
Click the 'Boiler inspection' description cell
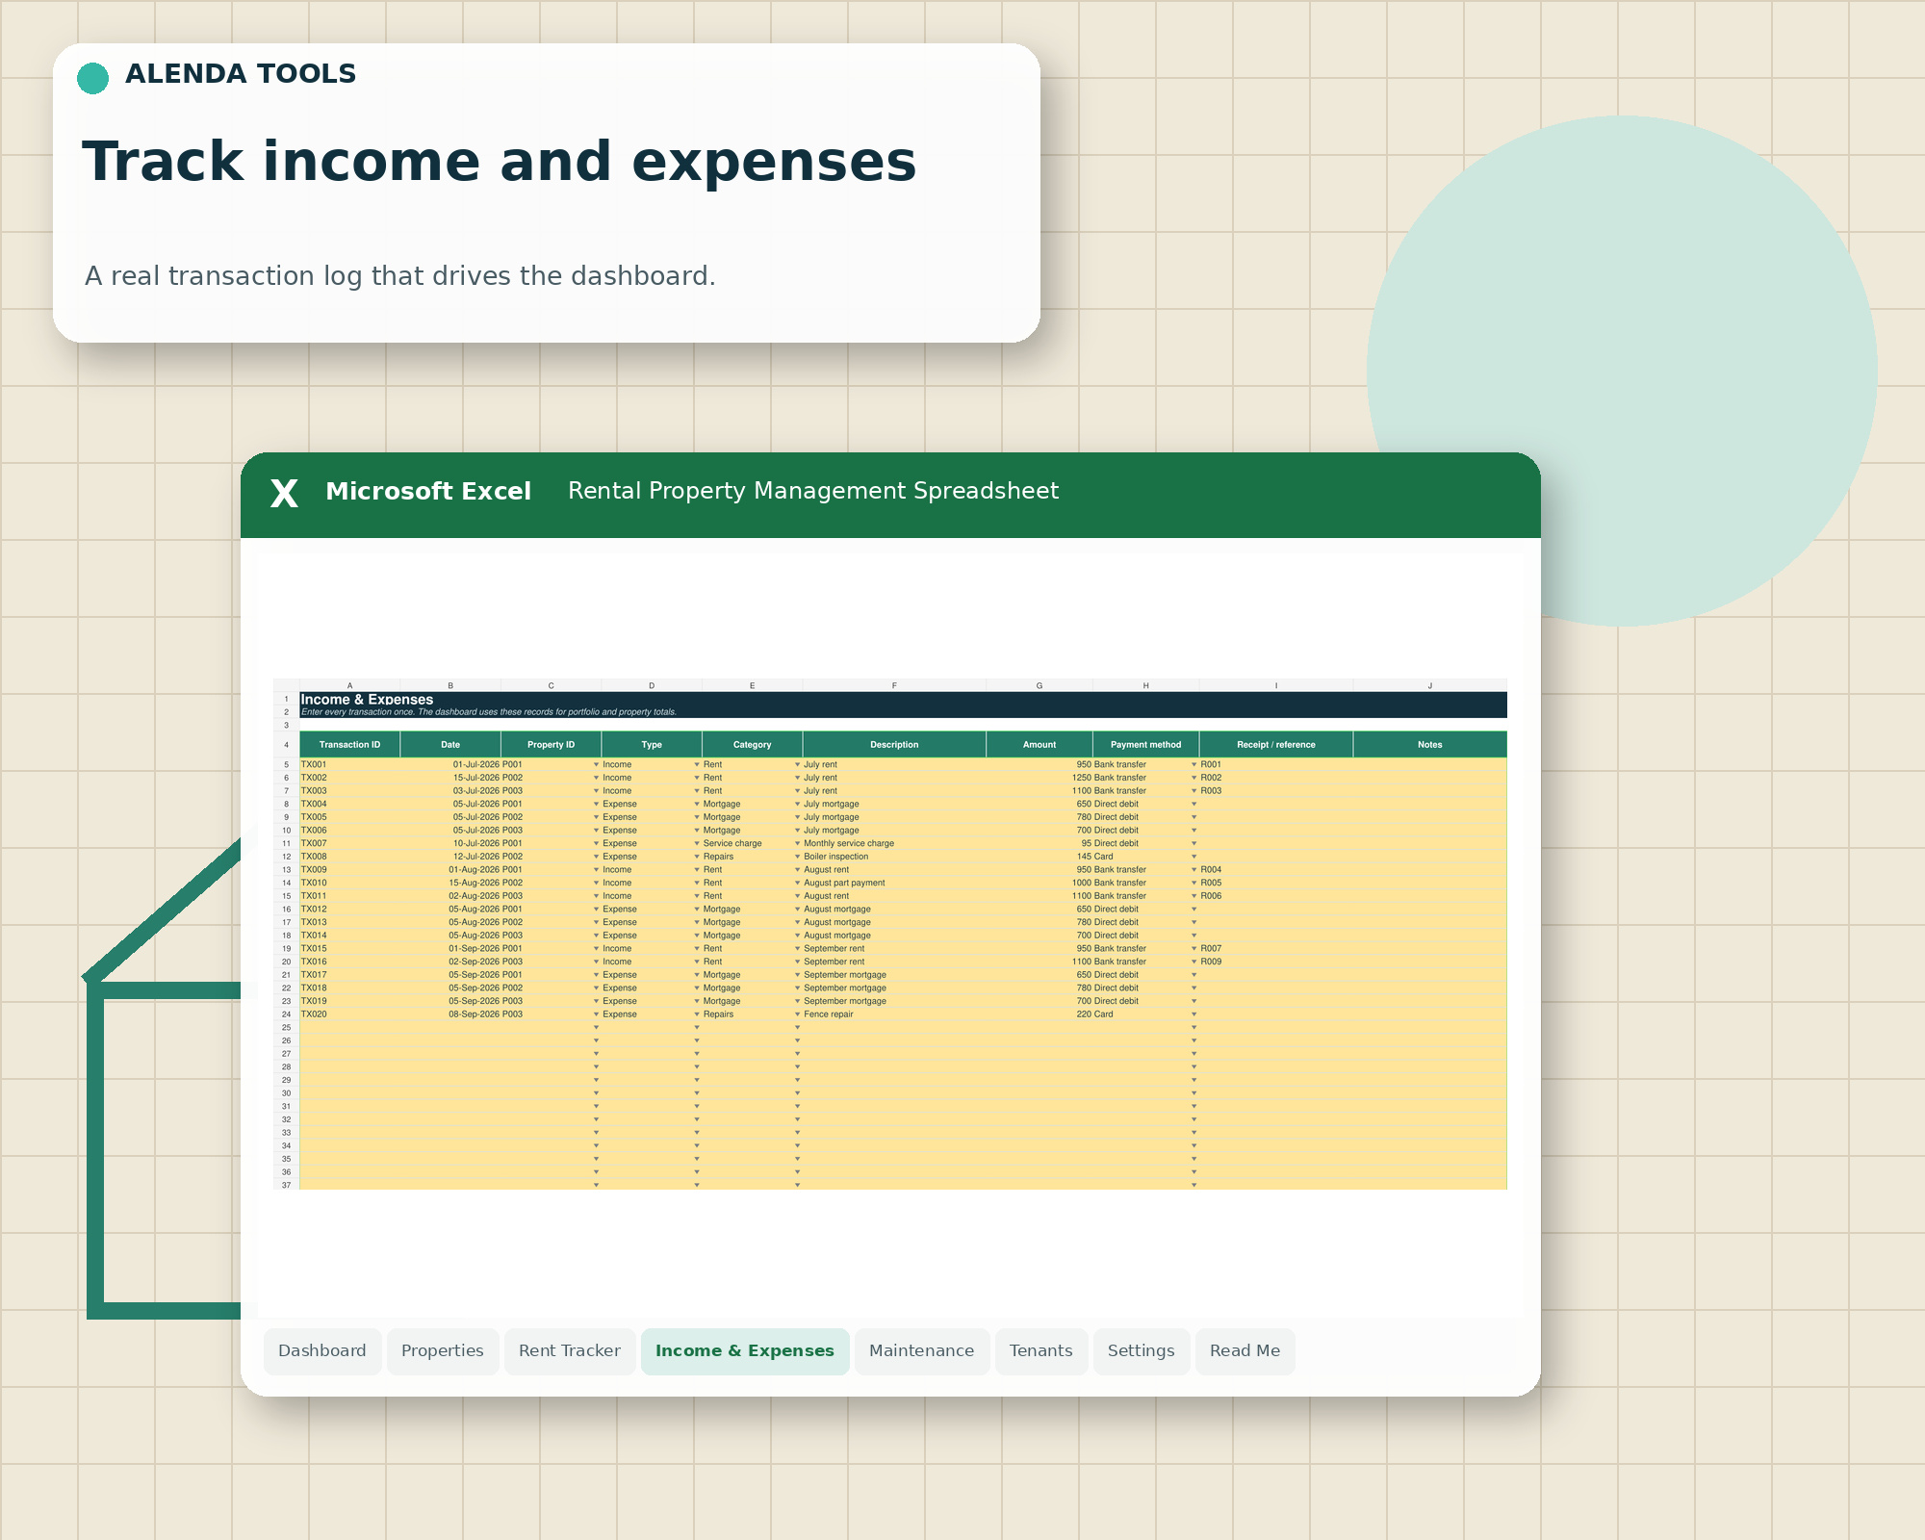[x=894, y=857]
